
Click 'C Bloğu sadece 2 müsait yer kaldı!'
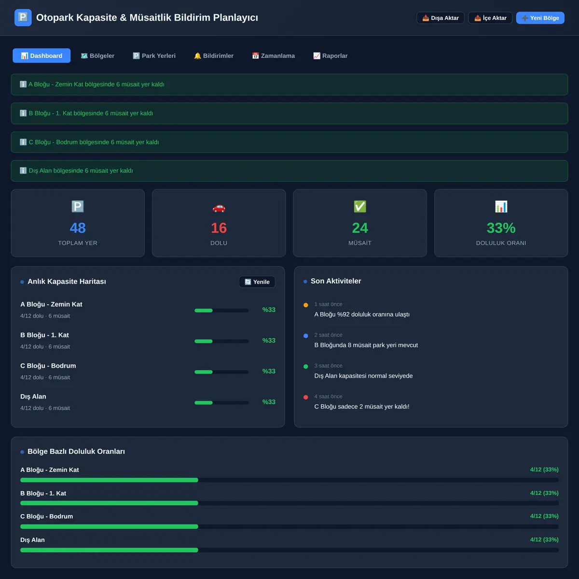tap(362, 406)
